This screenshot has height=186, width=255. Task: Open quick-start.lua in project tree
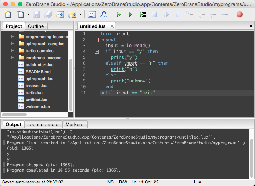pos(40,65)
